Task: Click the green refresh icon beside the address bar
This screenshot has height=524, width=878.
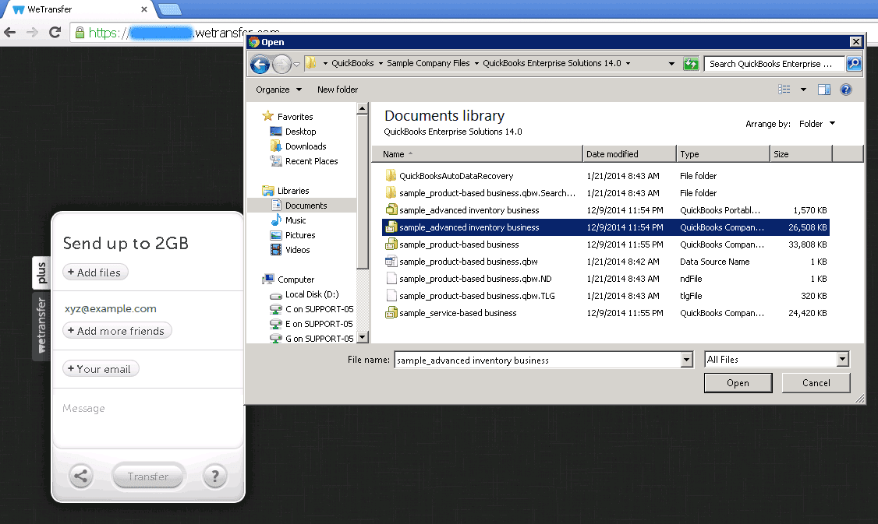Action: tap(691, 63)
